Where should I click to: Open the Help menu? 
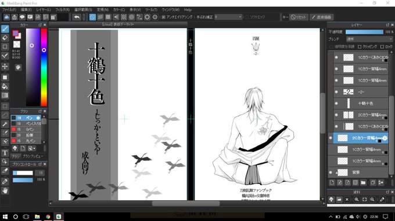188,10
